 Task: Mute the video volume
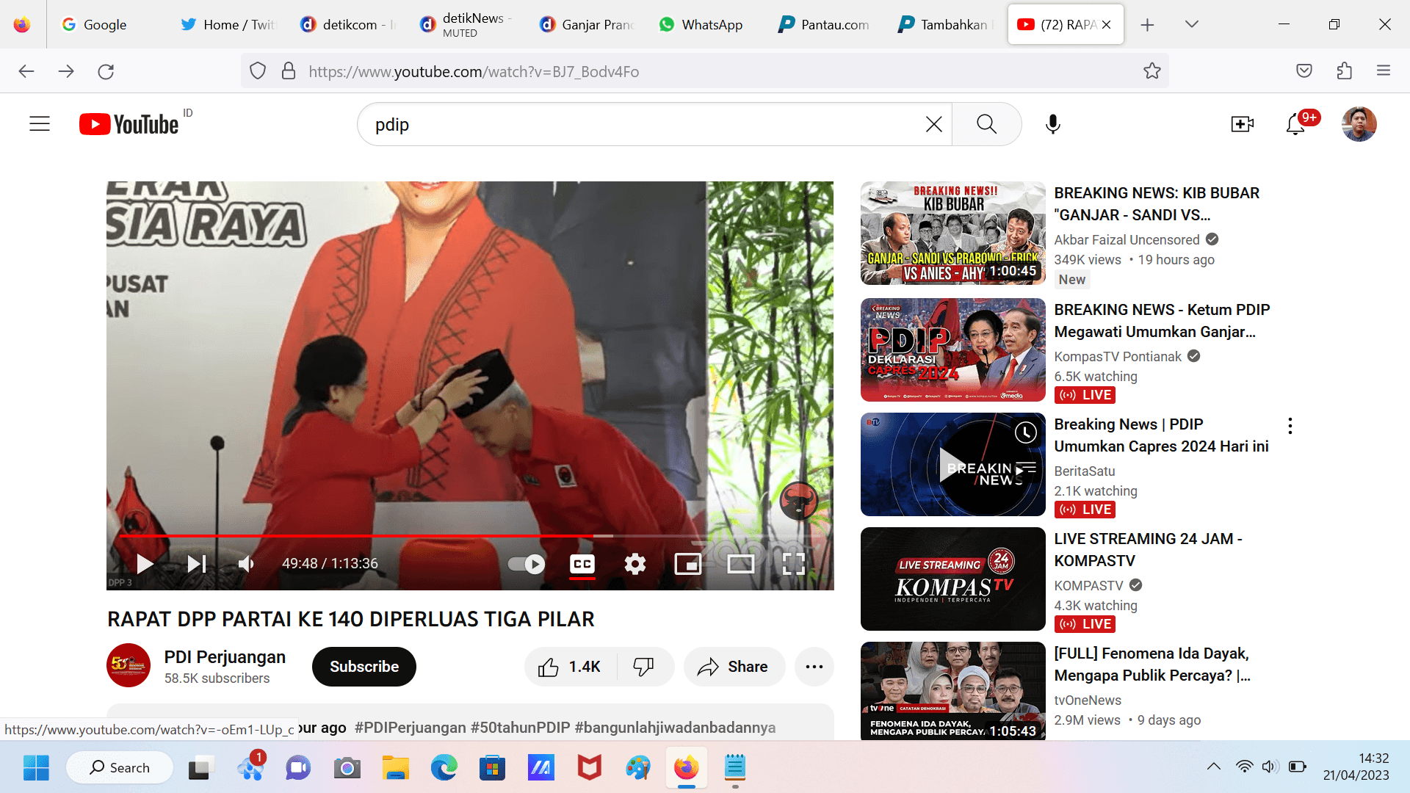[246, 564]
